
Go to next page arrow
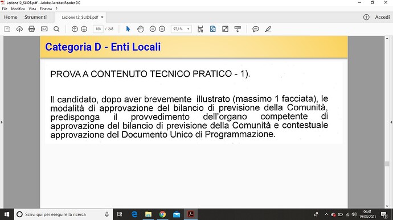(x=84, y=29)
